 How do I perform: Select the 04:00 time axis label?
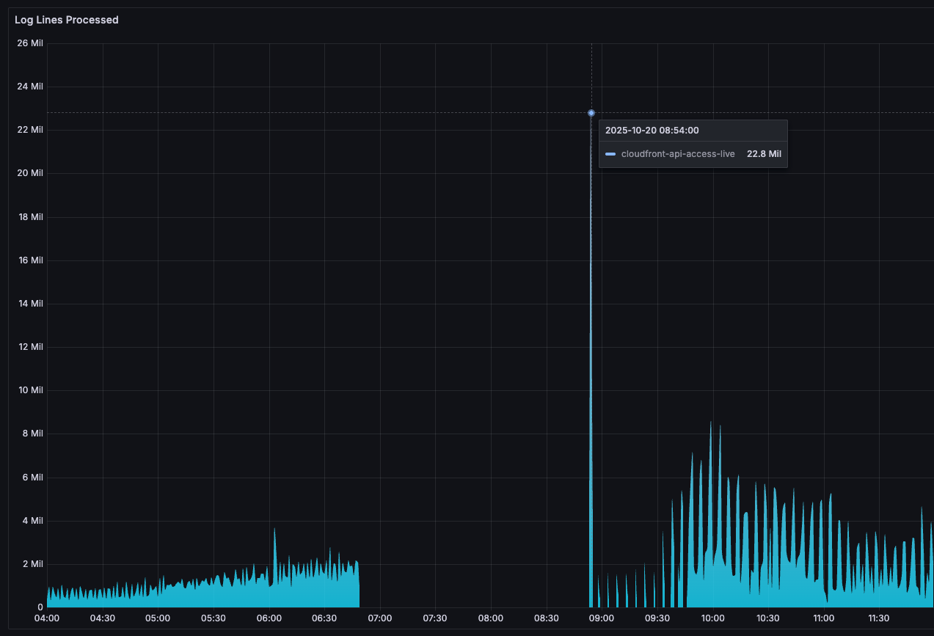pyautogui.click(x=47, y=618)
